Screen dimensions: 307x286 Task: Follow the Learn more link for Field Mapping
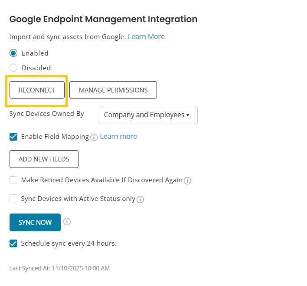pos(118,137)
